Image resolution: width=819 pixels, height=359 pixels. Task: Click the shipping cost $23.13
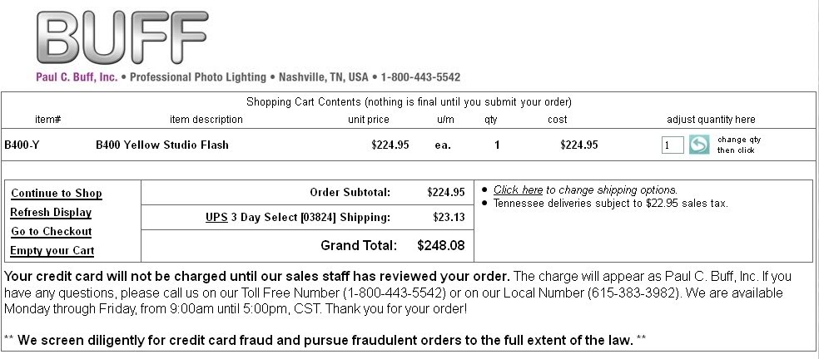(449, 217)
